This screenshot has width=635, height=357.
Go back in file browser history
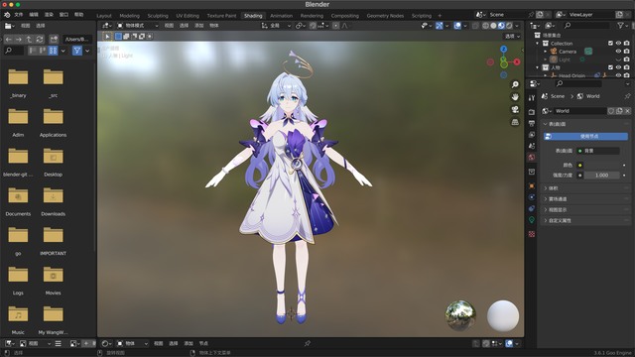point(9,40)
